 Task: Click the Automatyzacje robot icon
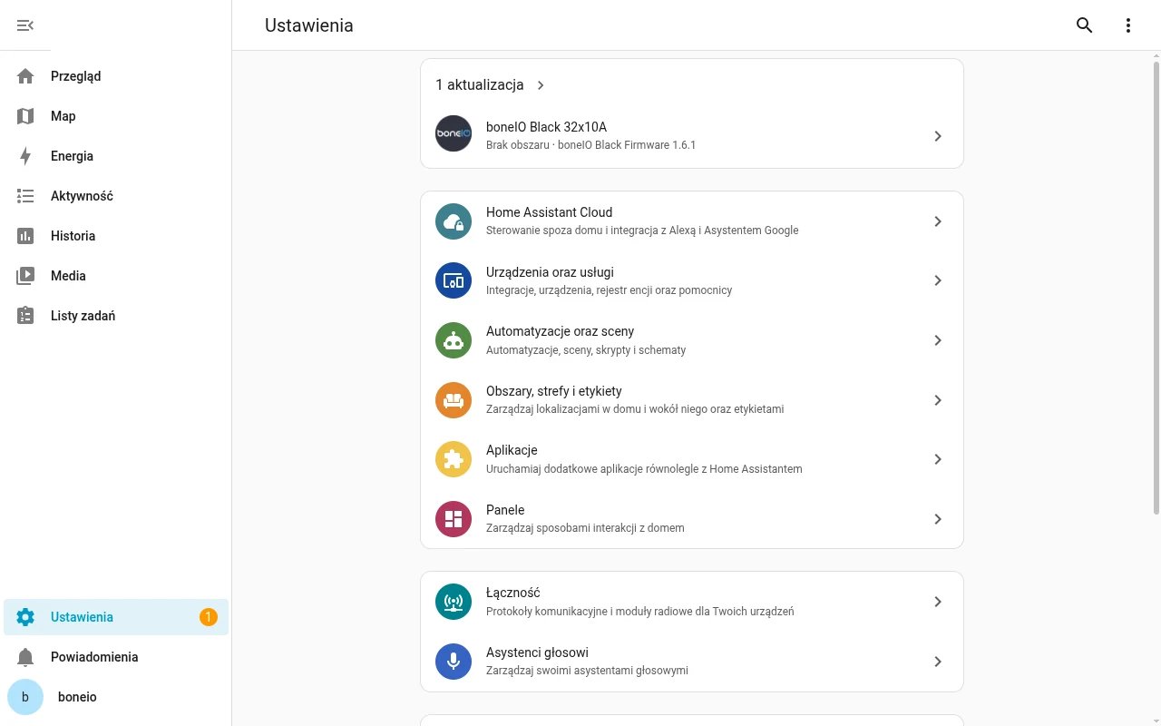454,340
